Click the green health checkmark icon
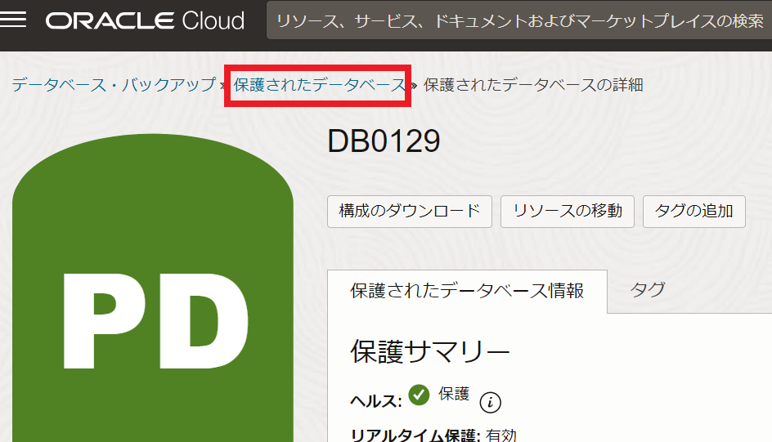Image resolution: width=772 pixels, height=442 pixels. (419, 395)
